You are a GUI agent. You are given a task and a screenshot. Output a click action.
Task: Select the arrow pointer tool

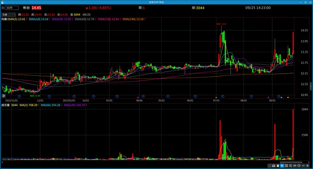pos(282,166)
